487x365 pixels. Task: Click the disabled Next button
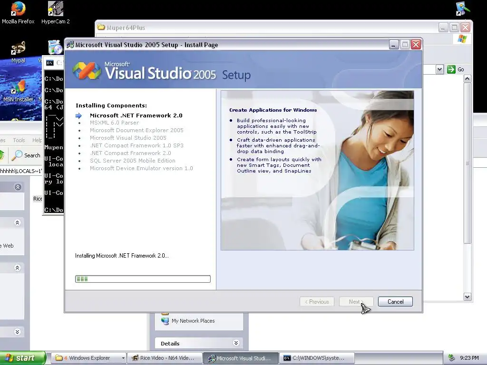pos(356,302)
